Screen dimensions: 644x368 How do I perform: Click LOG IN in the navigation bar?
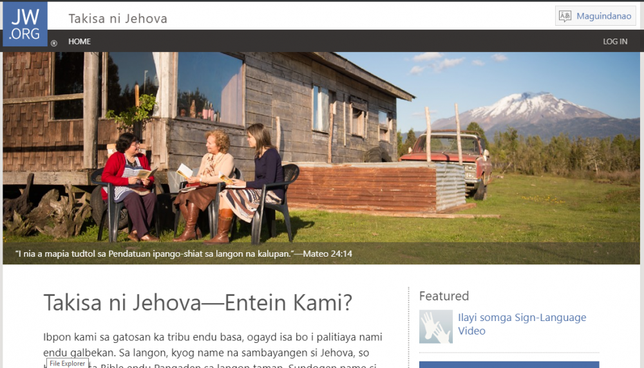point(615,41)
